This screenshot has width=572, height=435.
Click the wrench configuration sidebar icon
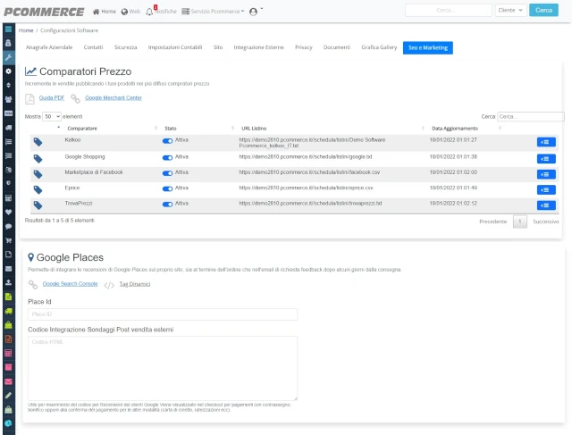click(8, 57)
